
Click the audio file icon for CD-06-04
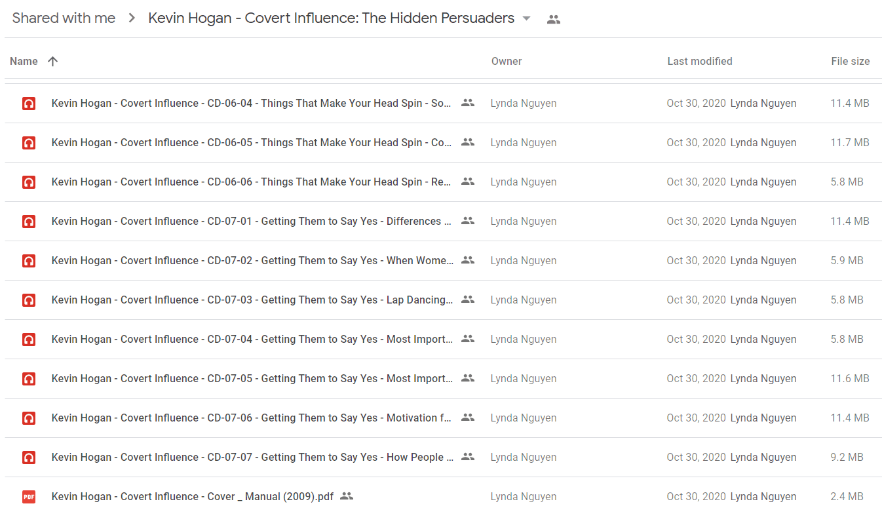(x=28, y=103)
